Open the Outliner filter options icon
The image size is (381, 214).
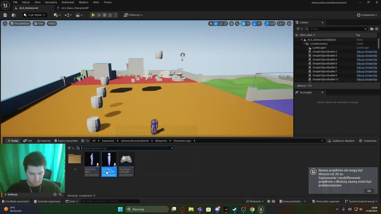[x=299, y=29]
